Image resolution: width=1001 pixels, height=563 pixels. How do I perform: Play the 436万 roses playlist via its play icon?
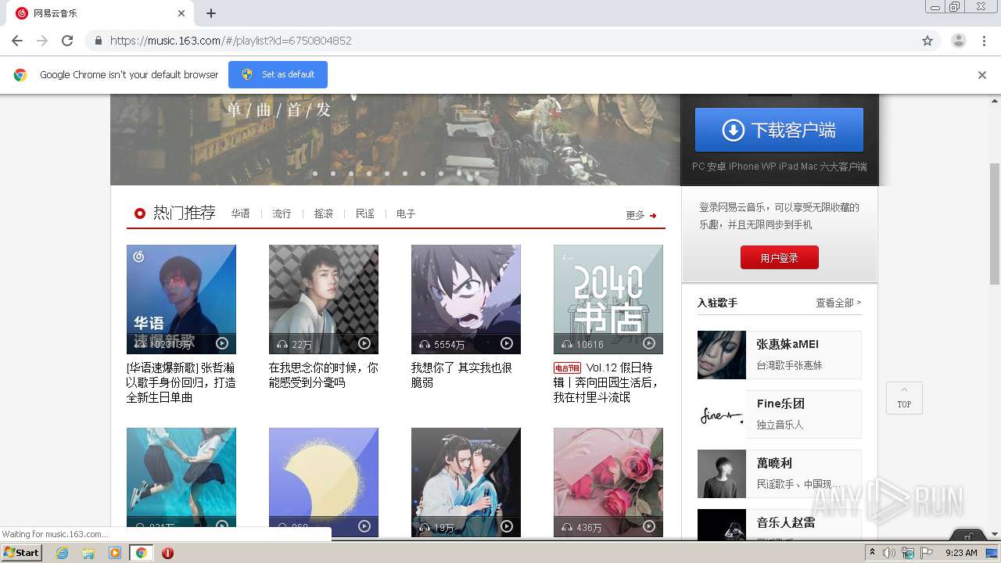649,526
